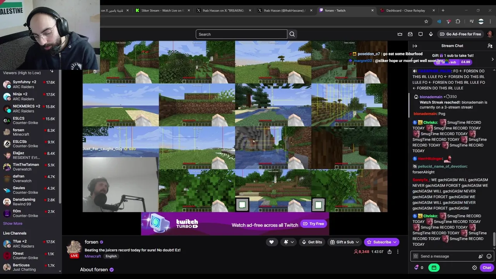Screen dimensions: 496x279
Task: Focus the Twitch Search field
Action: [x=241, y=34]
